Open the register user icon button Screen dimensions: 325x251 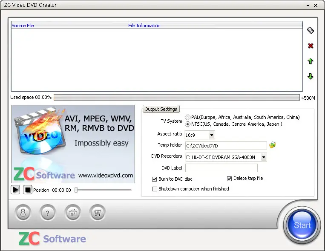tap(23, 213)
